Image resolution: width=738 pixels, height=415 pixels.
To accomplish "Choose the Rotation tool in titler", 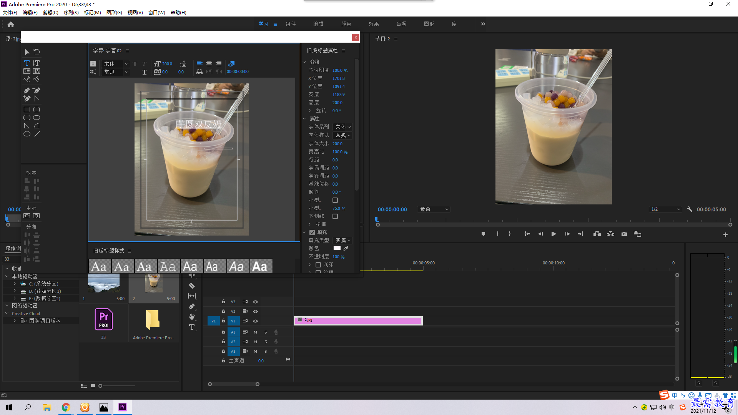I will click(x=37, y=52).
